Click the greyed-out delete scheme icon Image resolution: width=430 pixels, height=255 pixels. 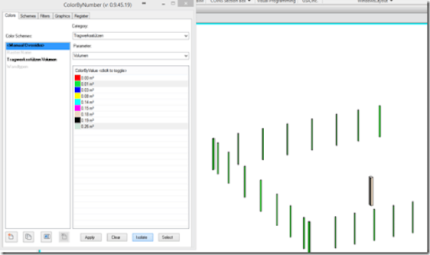click(64, 237)
